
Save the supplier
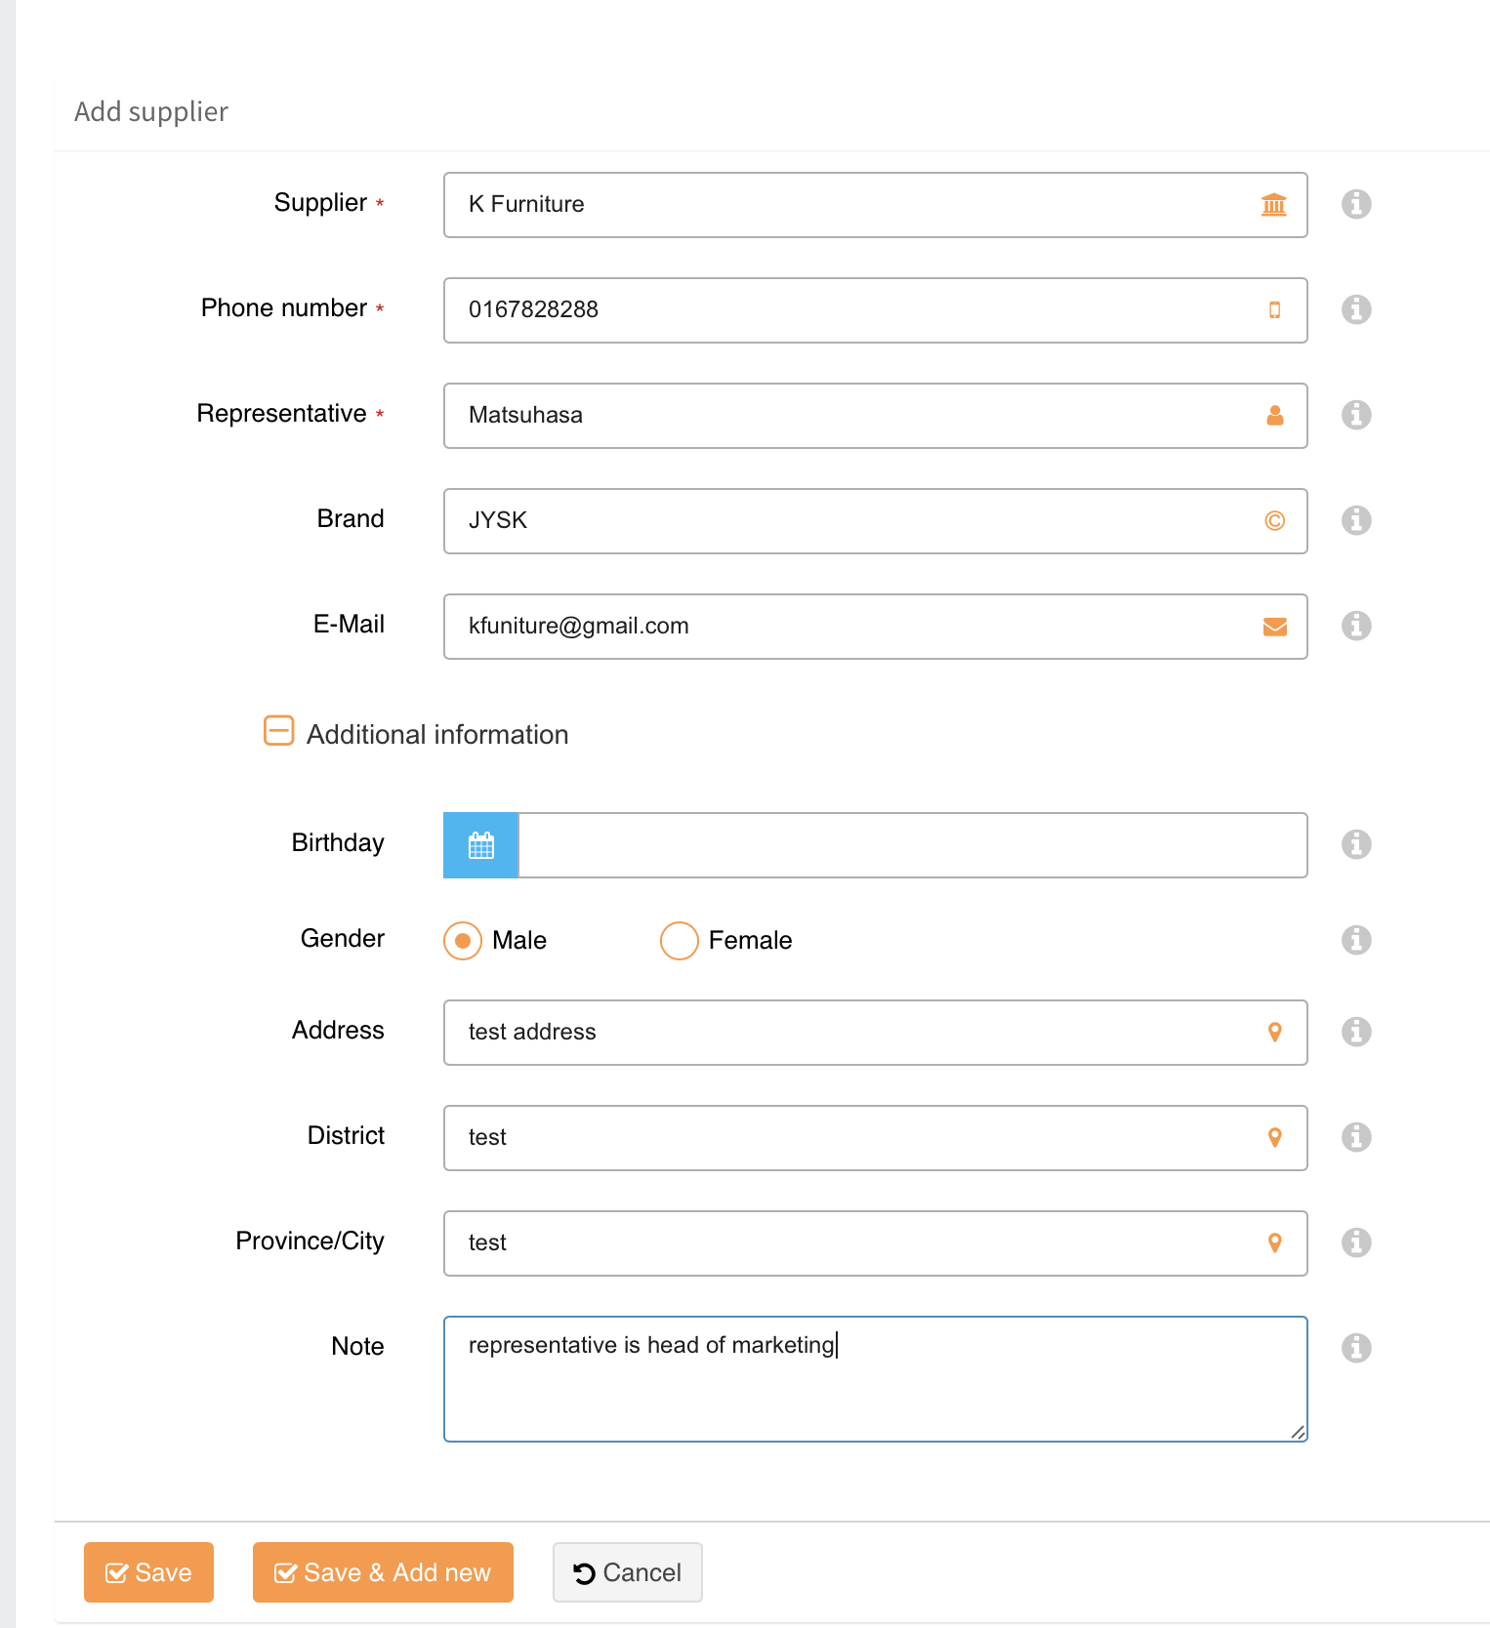148,1572
